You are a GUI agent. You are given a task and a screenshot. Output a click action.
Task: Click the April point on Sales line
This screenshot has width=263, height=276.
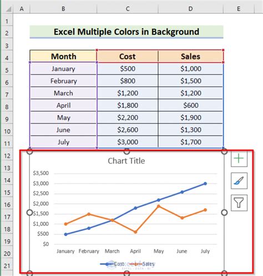pos(135,232)
